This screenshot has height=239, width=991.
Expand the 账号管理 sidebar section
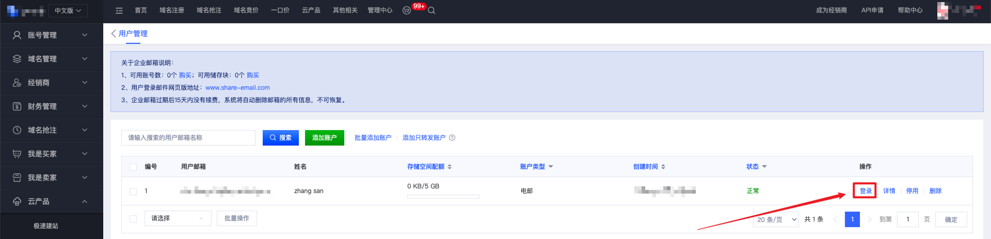click(52, 35)
